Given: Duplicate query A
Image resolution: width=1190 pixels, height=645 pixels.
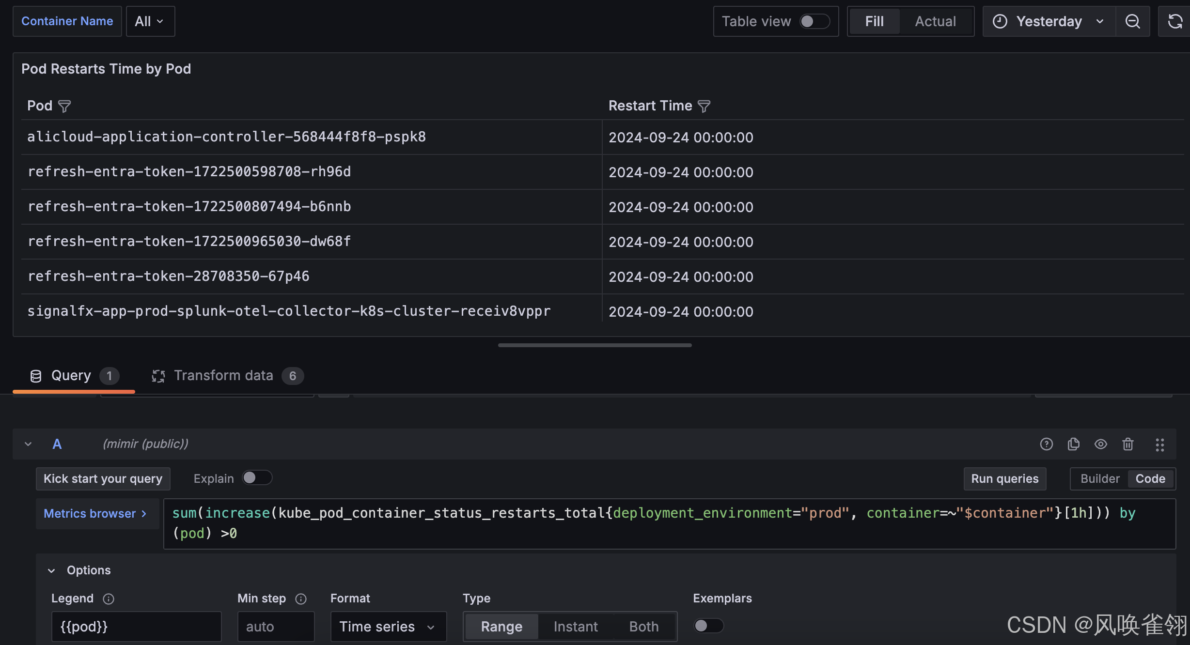Looking at the screenshot, I should [1074, 444].
